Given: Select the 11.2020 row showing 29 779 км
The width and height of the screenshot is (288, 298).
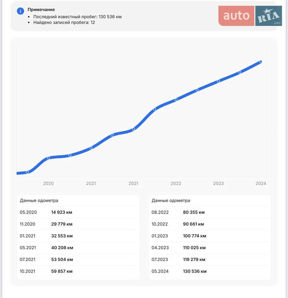Looking at the screenshot, I should (x=78, y=224).
